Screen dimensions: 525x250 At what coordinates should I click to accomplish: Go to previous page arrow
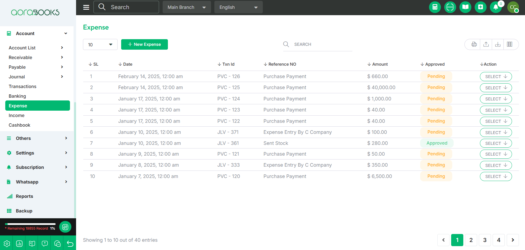(x=443, y=240)
